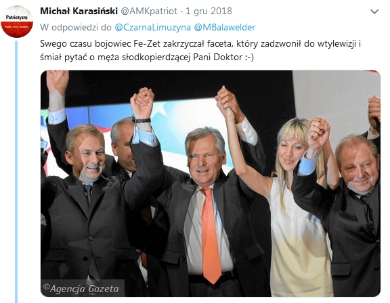The height and width of the screenshot is (303, 390).
Task: Click the wristwatch on the raised hand in the photo
Action: point(142,120)
